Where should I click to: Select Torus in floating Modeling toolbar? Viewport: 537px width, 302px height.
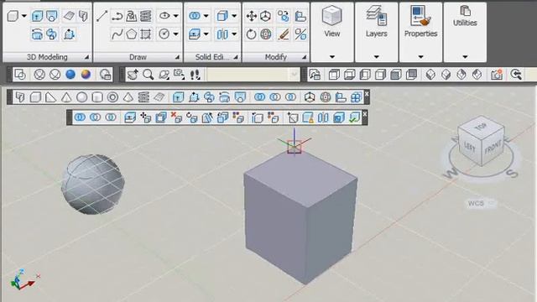pos(112,97)
